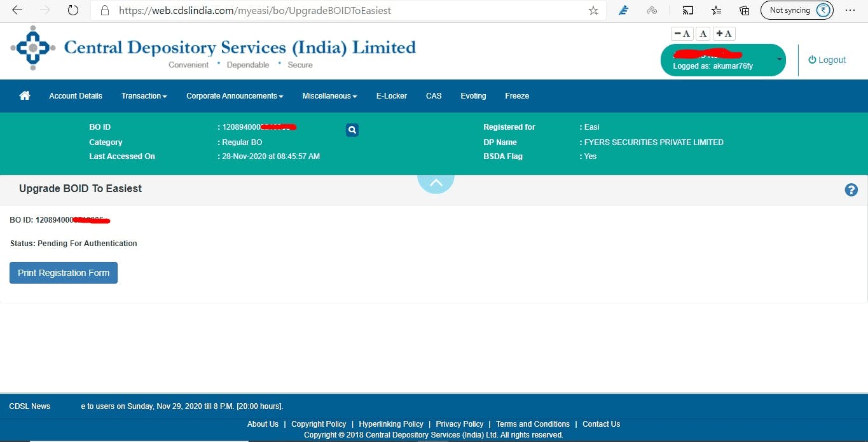Go back with the browser back arrow
Screen dimensions: 868x442
[x=18, y=10]
